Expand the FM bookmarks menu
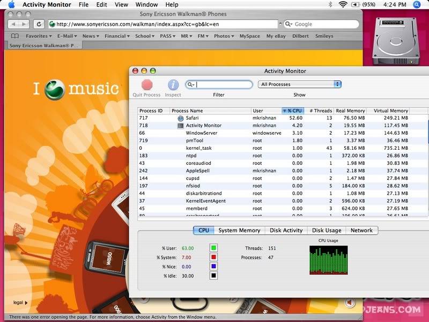The height and width of the screenshot is (322, 429). (203, 36)
